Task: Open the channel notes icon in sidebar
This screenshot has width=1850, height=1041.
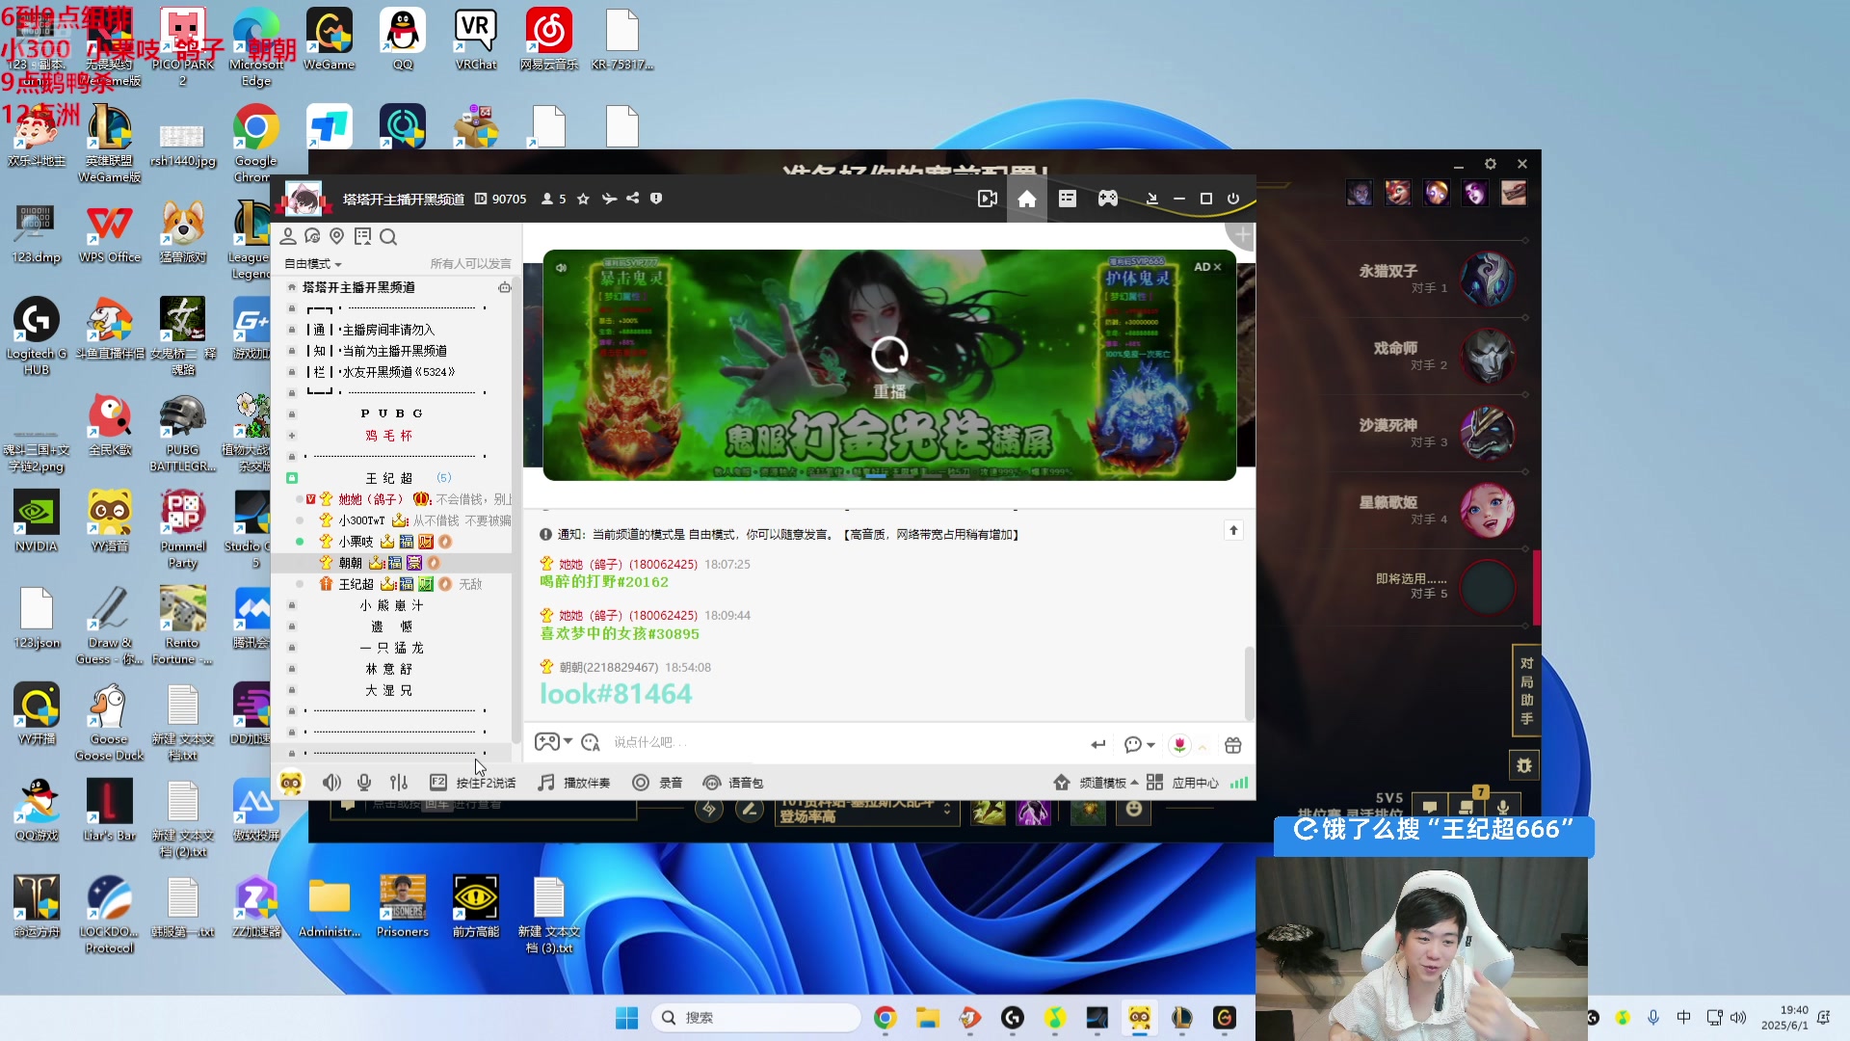Action: click(x=362, y=236)
